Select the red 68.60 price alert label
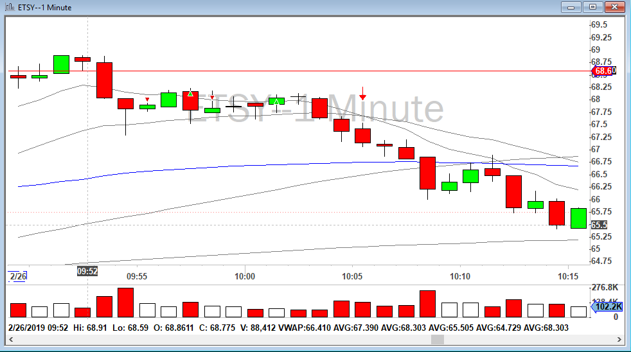 (x=603, y=71)
